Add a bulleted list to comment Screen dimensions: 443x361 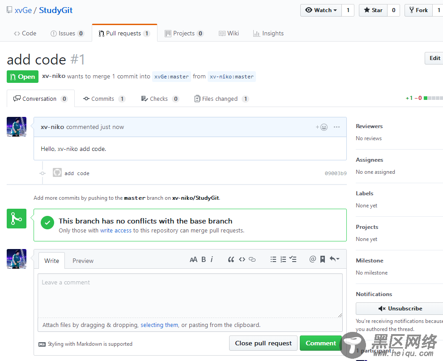pos(273,259)
